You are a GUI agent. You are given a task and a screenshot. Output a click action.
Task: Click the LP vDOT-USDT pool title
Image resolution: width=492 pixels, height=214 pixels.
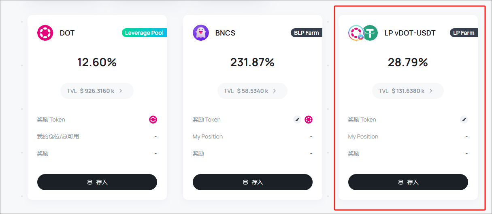(x=410, y=33)
